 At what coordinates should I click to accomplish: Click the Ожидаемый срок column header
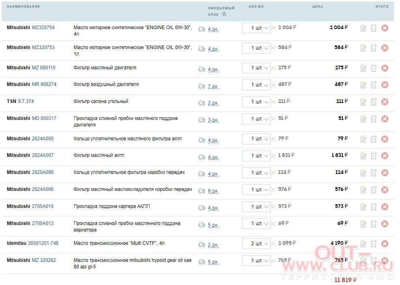pos(221,11)
